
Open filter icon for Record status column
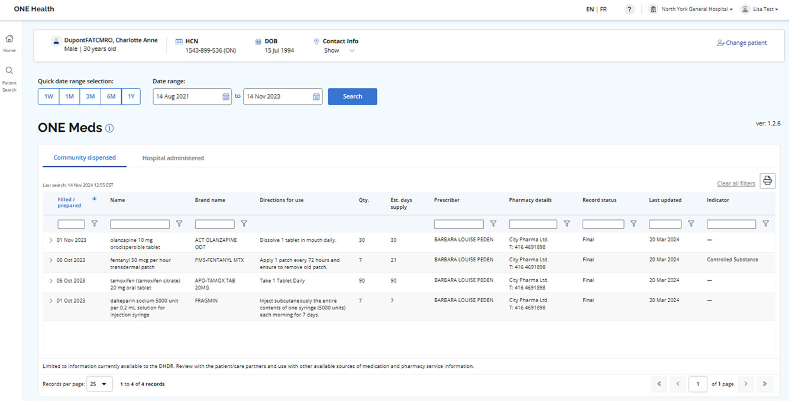click(633, 224)
